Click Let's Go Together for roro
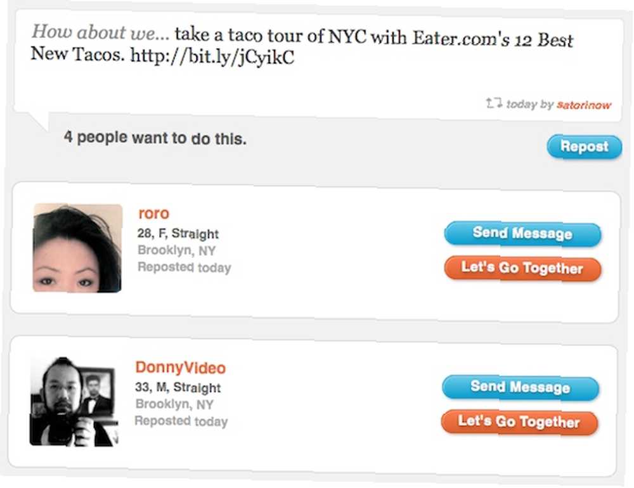 click(522, 268)
